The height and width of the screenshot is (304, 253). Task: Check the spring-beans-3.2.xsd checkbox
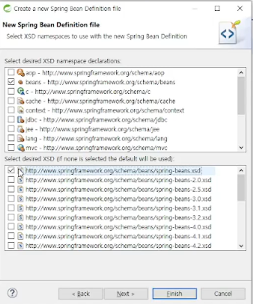11,217
